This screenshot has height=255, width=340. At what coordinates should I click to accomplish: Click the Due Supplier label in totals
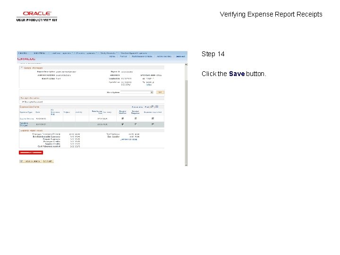[113, 137]
